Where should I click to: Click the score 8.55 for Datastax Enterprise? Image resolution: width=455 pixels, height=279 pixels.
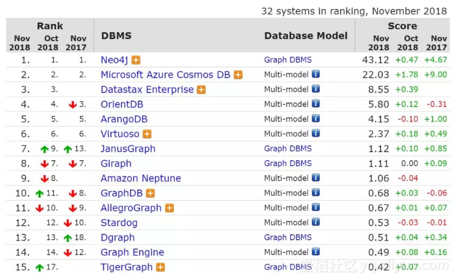[378, 90]
